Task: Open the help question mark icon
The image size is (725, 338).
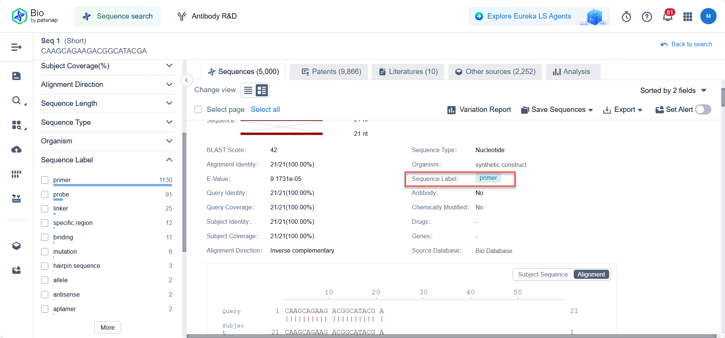Action: pos(647,17)
